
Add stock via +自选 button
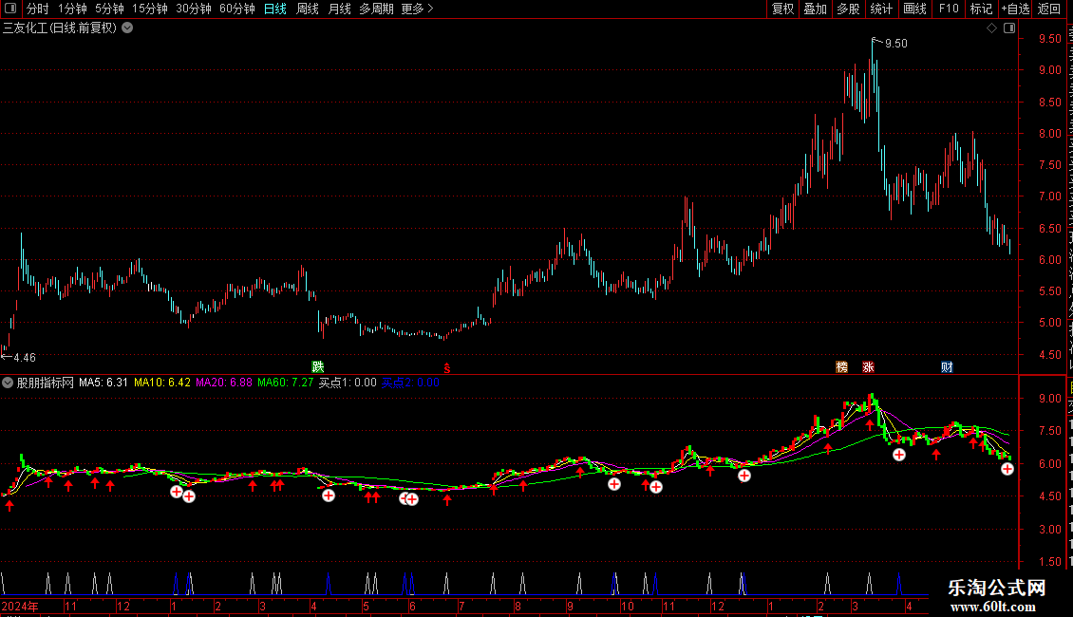click(1015, 9)
